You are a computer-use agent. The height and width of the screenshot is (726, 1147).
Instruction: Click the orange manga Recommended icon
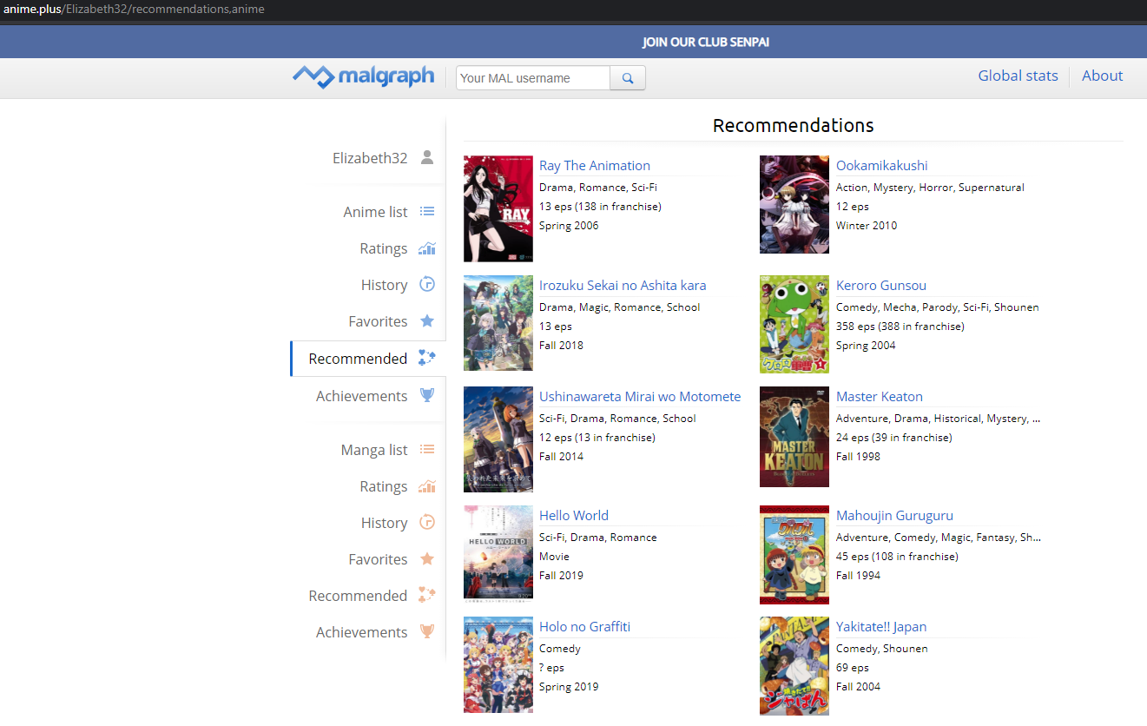click(x=427, y=596)
